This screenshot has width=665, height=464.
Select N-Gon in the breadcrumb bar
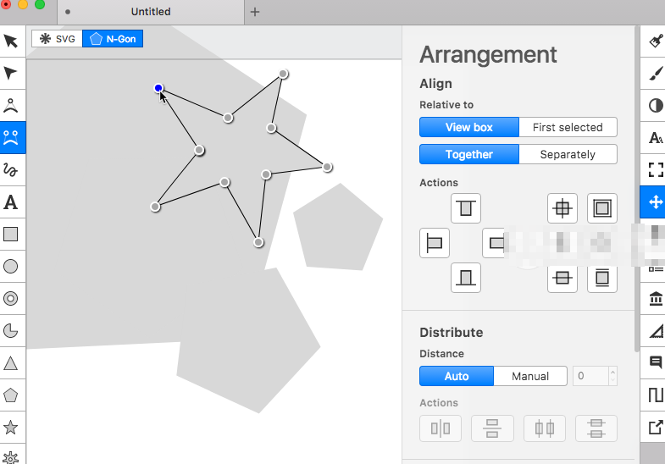pyautogui.click(x=113, y=39)
